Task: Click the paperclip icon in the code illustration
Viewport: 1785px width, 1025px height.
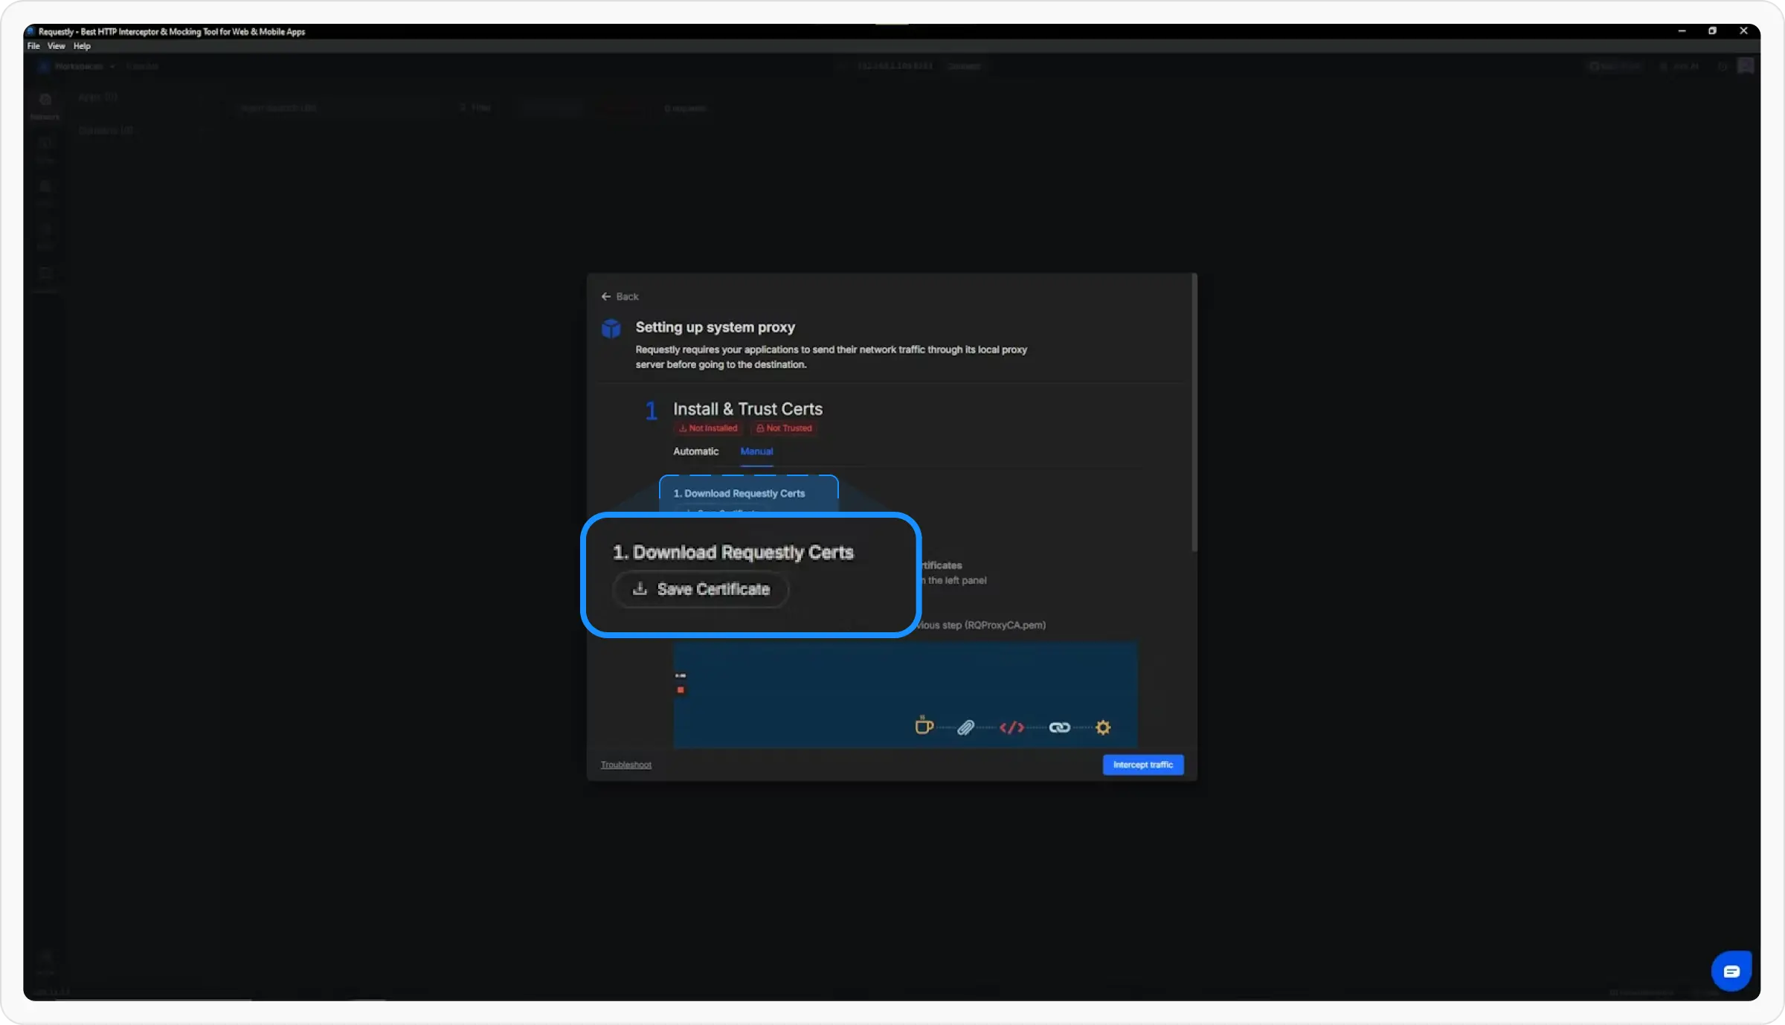Action: [x=967, y=727]
